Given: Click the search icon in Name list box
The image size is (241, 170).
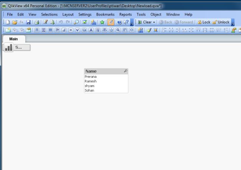Looking at the screenshot, I should click(126, 71).
